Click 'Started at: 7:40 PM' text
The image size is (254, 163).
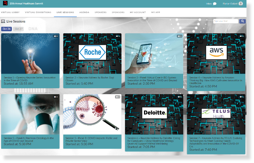203,150
